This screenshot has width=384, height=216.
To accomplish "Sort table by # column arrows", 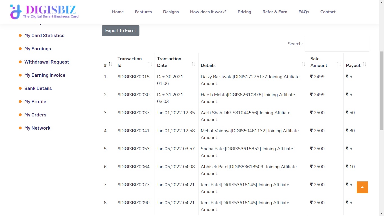I will [110, 64].
